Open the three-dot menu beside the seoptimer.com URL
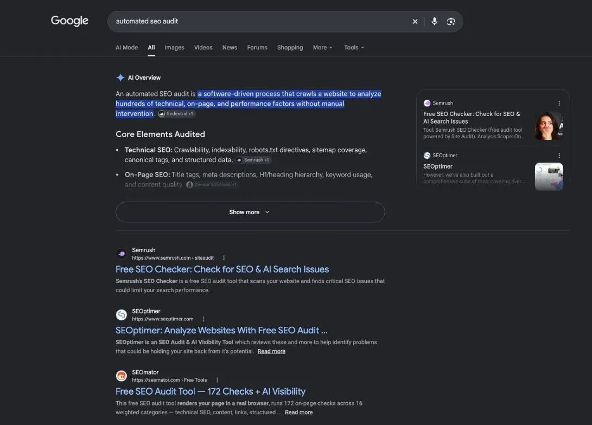This screenshot has width=592, height=425. tap(203, 319)
